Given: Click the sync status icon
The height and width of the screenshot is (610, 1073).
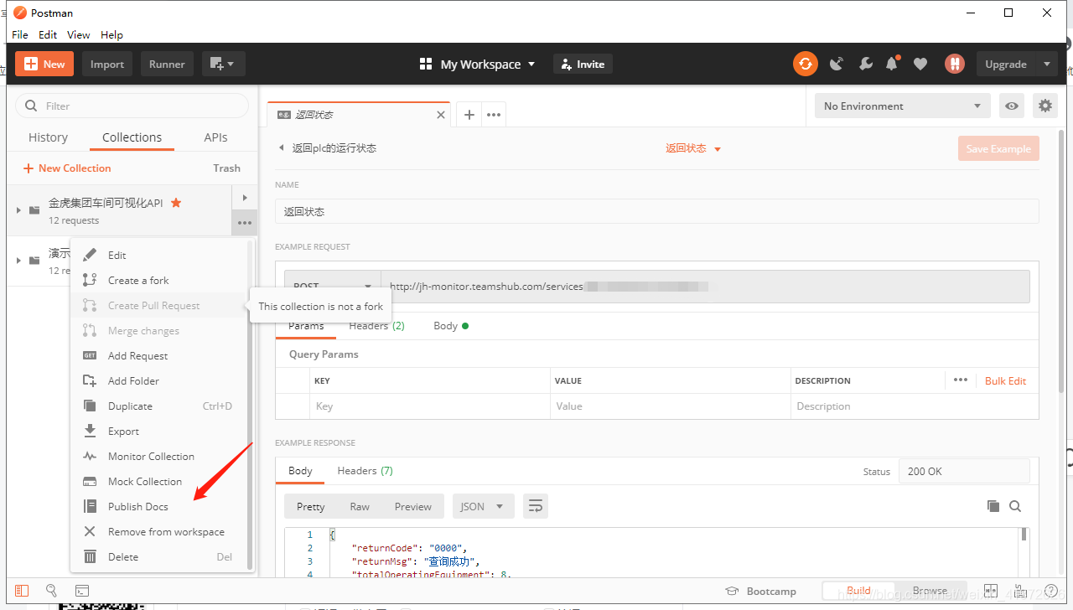Looking at the screenshot, I should click(806, 64).
